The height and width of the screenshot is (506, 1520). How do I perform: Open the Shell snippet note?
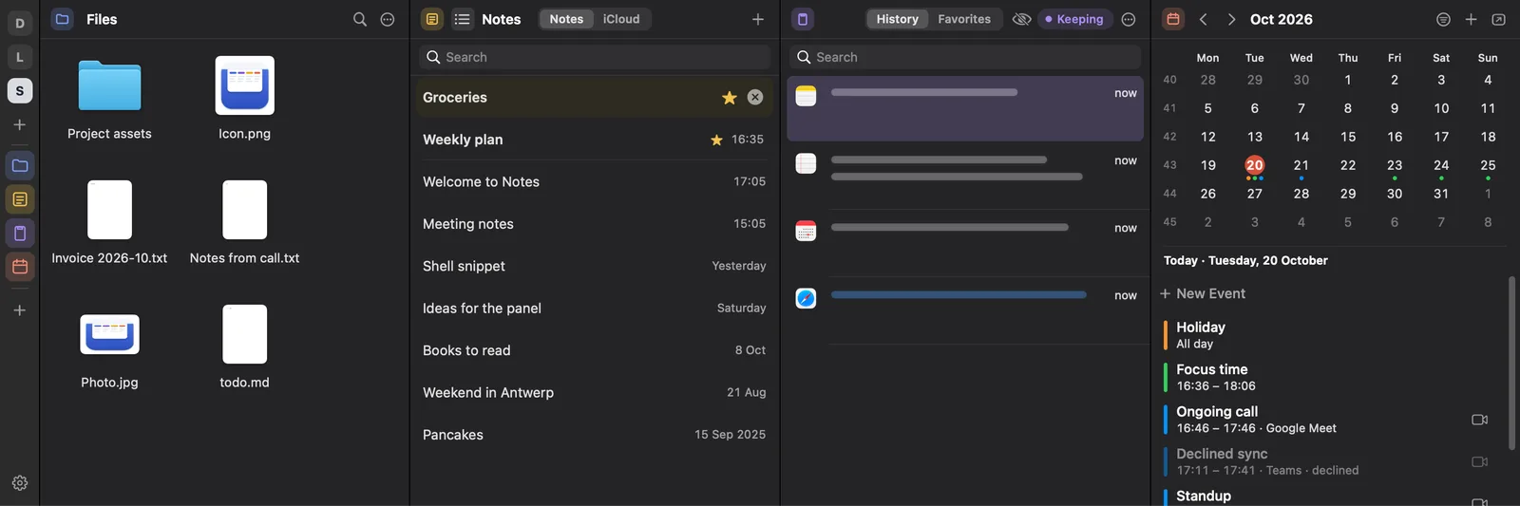[595, 266]
